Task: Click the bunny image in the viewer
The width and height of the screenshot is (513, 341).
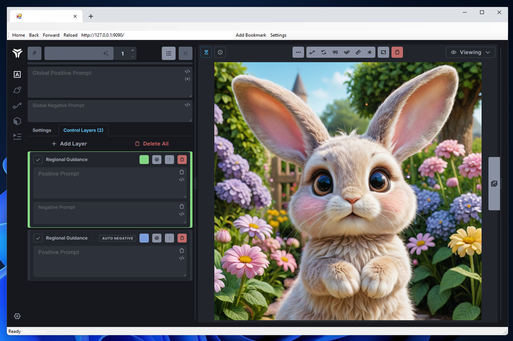Action: 348,191
